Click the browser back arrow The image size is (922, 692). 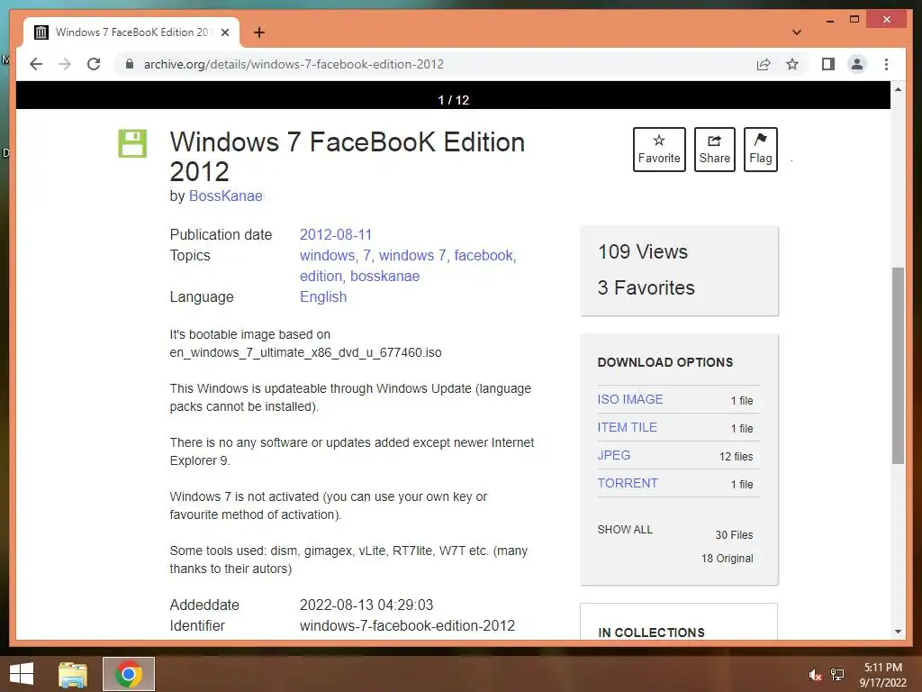point(36,64)
